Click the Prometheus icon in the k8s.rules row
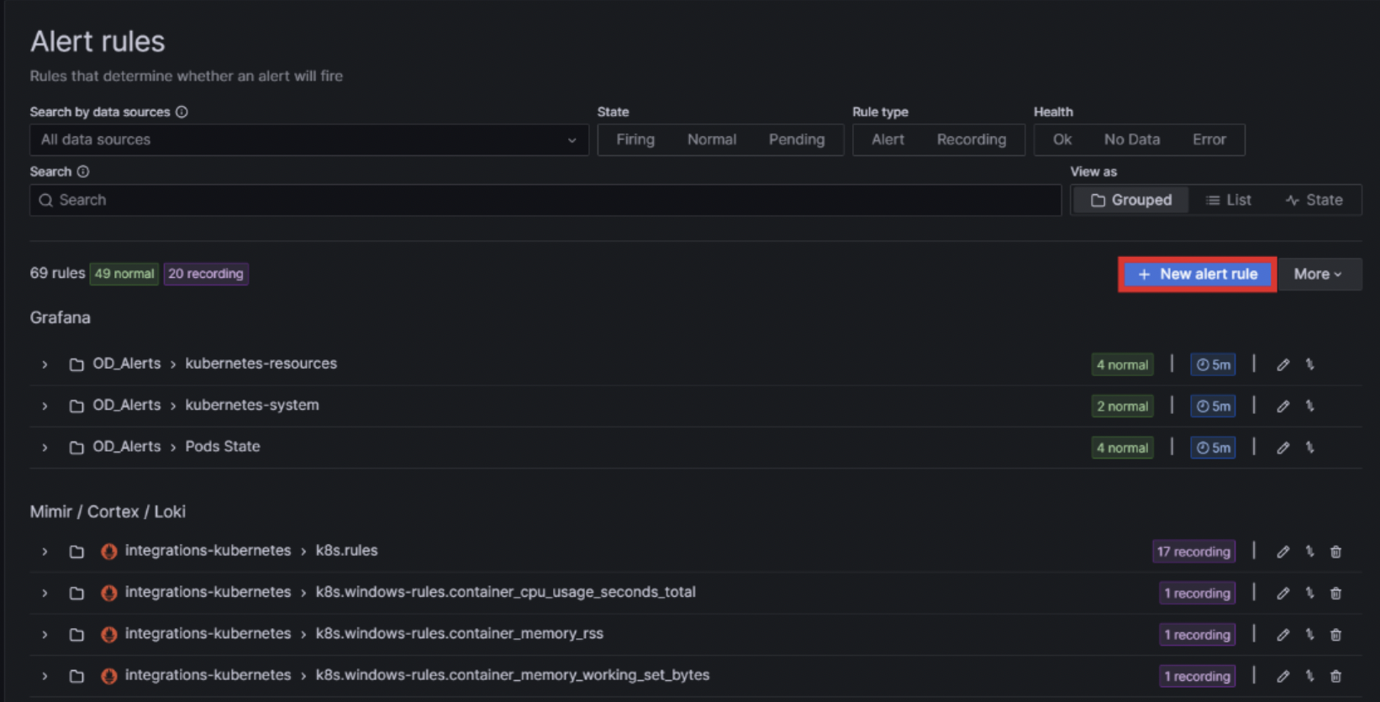Screen dimensions: 1380x702 [x=108, y=551]
